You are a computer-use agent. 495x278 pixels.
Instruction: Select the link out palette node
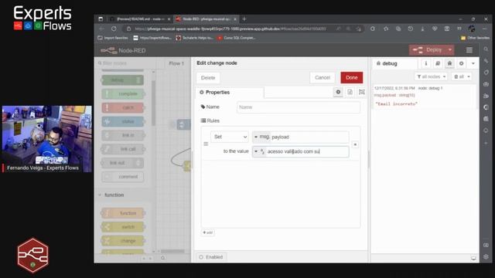tap(122, 163)
